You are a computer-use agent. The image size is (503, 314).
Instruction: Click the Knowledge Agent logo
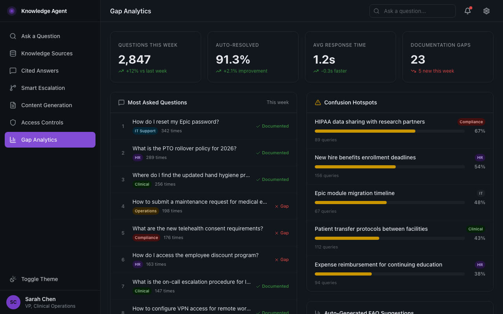tap(37, 11)
